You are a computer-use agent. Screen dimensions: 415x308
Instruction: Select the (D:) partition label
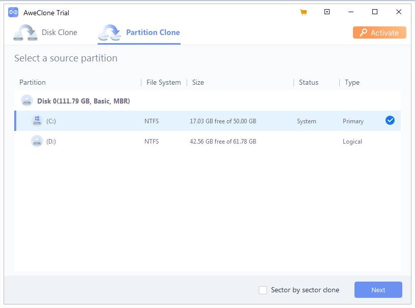pos(51,142)
